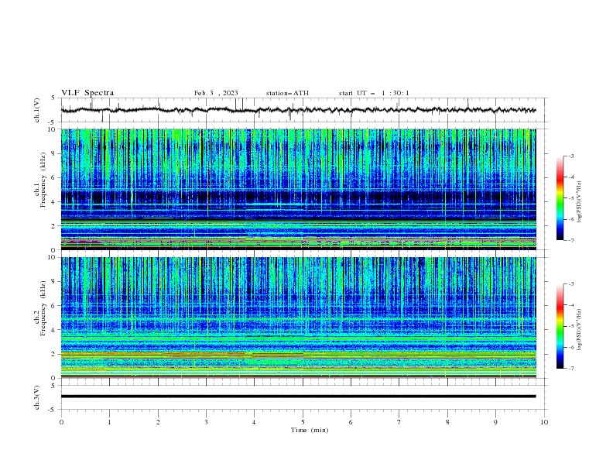Click time axis tick label "5"
613x474 pixels.
(303, 422)
